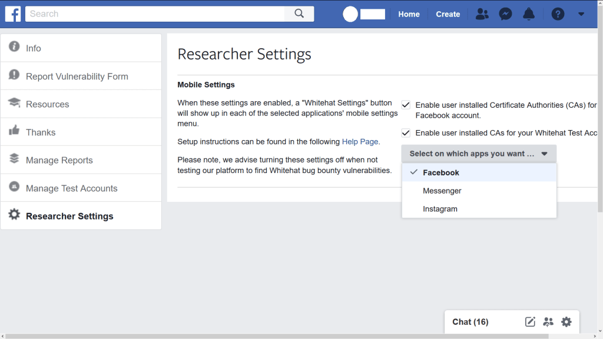Open the Help question mark icon
Viewport: 603px width, 339px height.
tap(558, 14)
